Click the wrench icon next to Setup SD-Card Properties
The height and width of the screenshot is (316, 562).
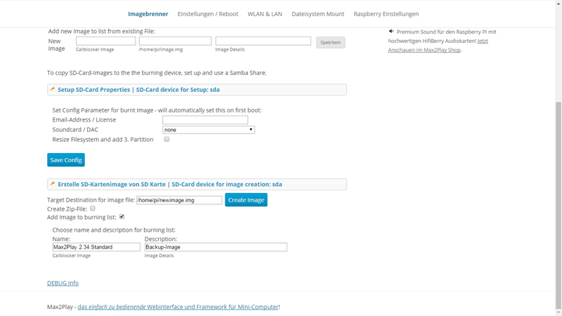(x=53, y=89)
